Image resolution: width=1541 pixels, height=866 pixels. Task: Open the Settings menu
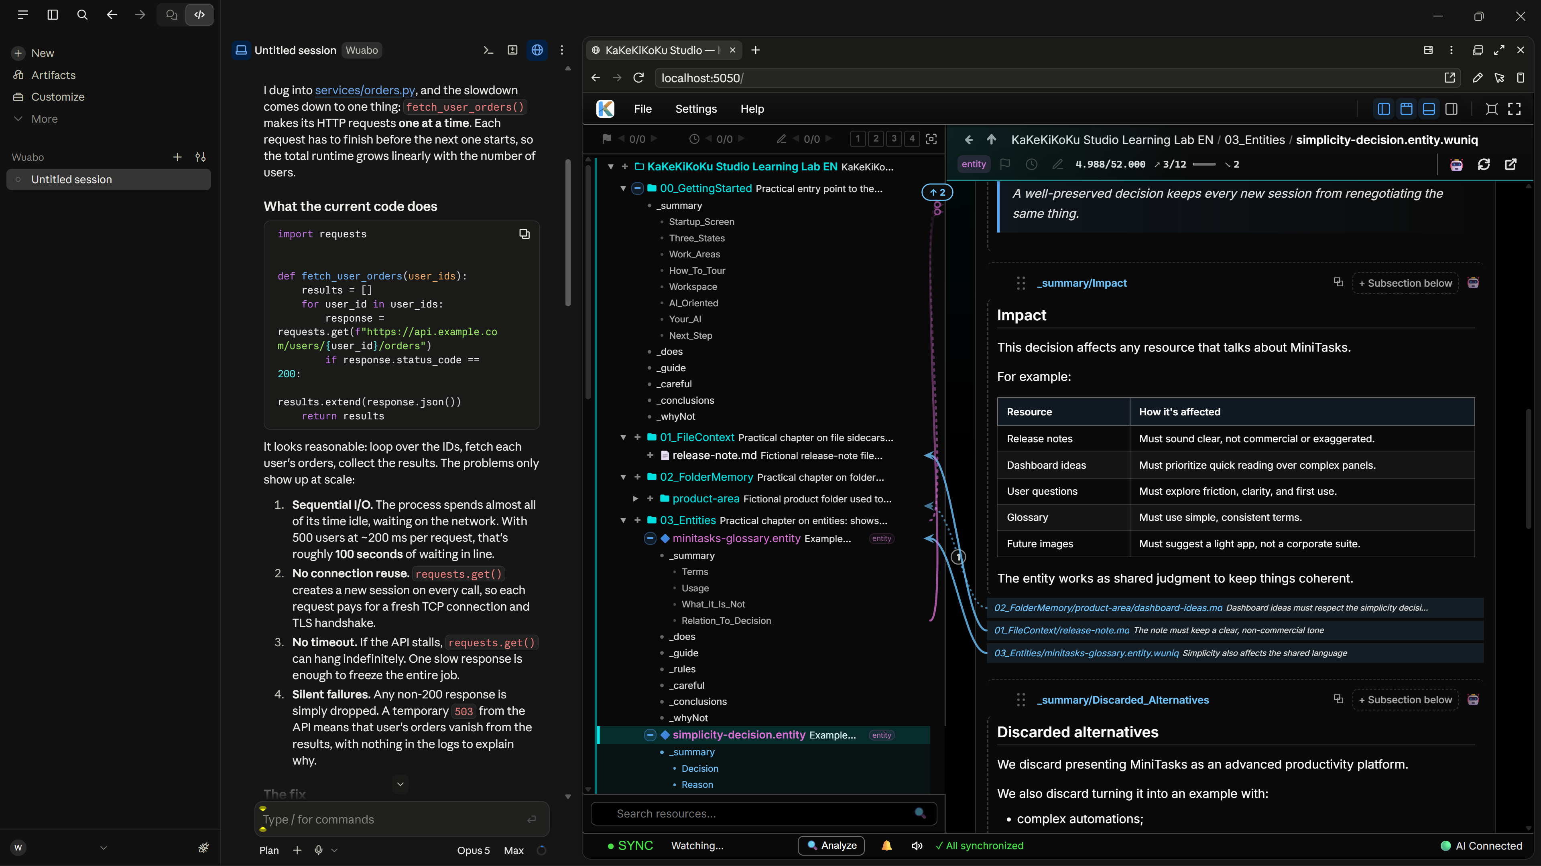(696, 109)
